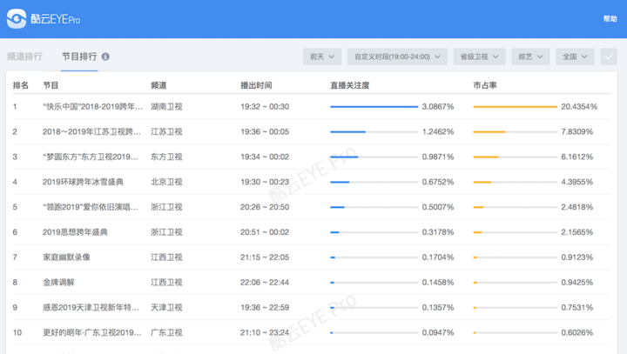
Task: Open program 更好的明年·广东卫视2019…
Action: tap(92, 333)
